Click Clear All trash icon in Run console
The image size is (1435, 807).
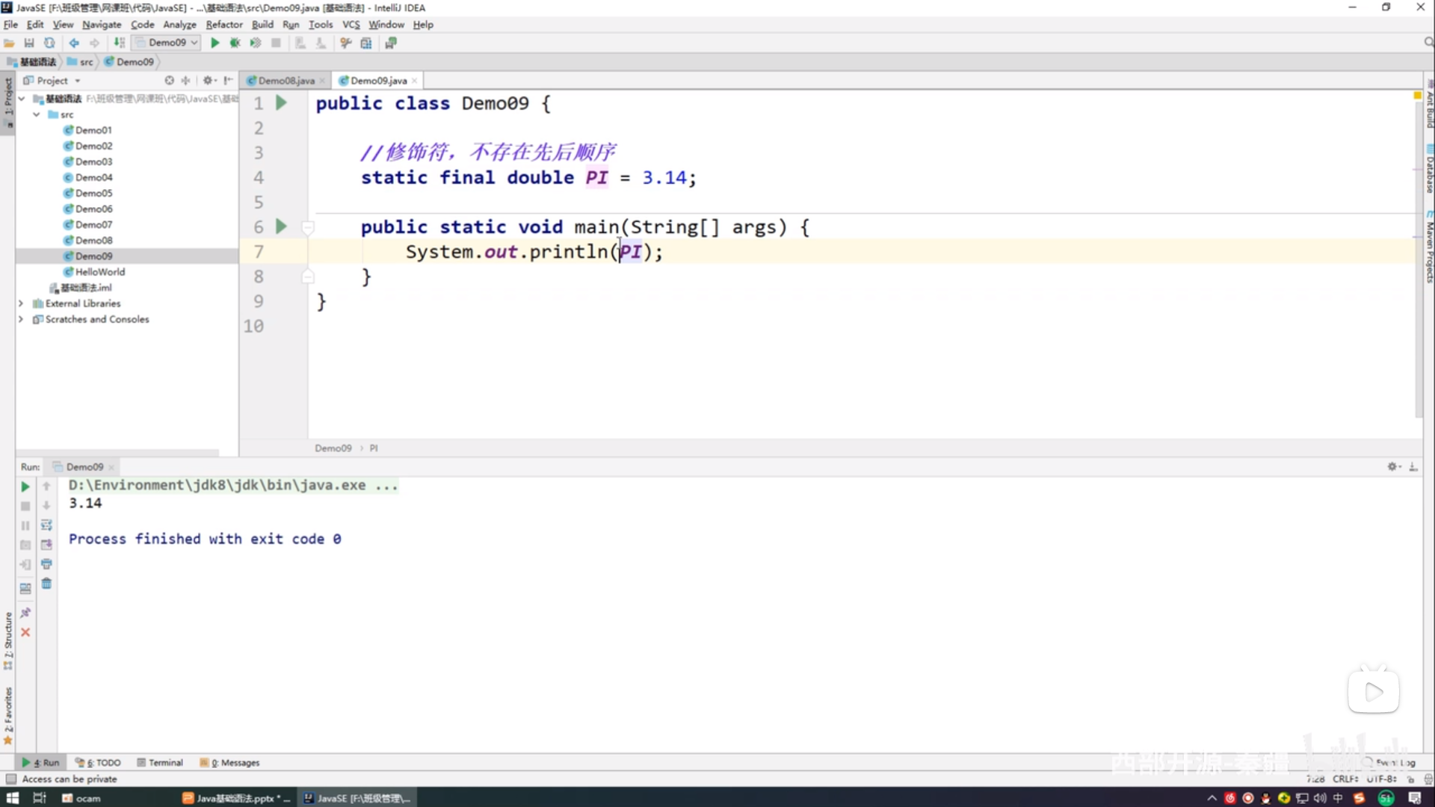[x=46, y=584]
